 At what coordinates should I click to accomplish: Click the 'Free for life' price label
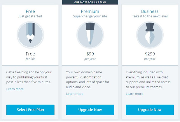click(x=30, y=56)
